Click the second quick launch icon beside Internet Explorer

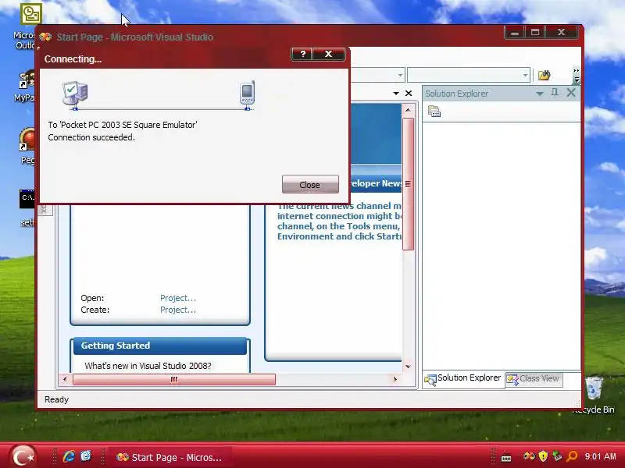tap(86, 456)
